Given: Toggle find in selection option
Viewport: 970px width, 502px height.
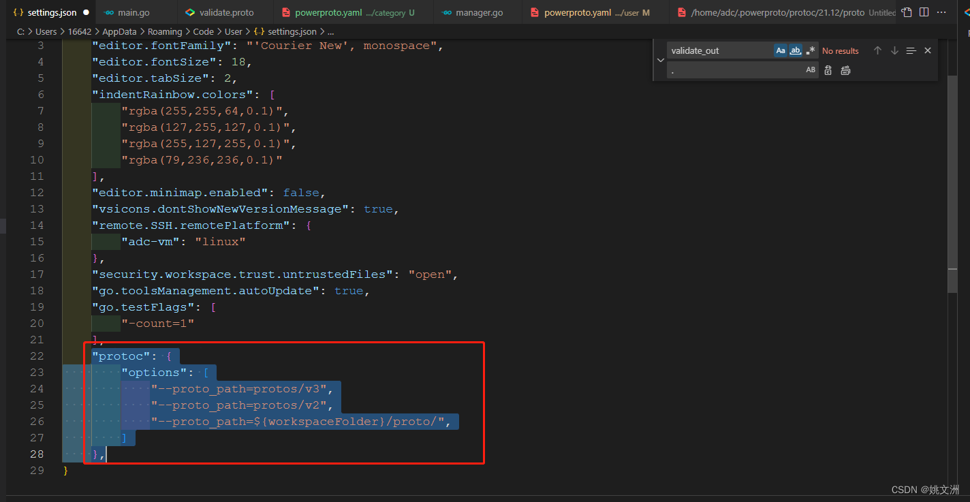Looking at the screenshot, I should pos(911,50).
